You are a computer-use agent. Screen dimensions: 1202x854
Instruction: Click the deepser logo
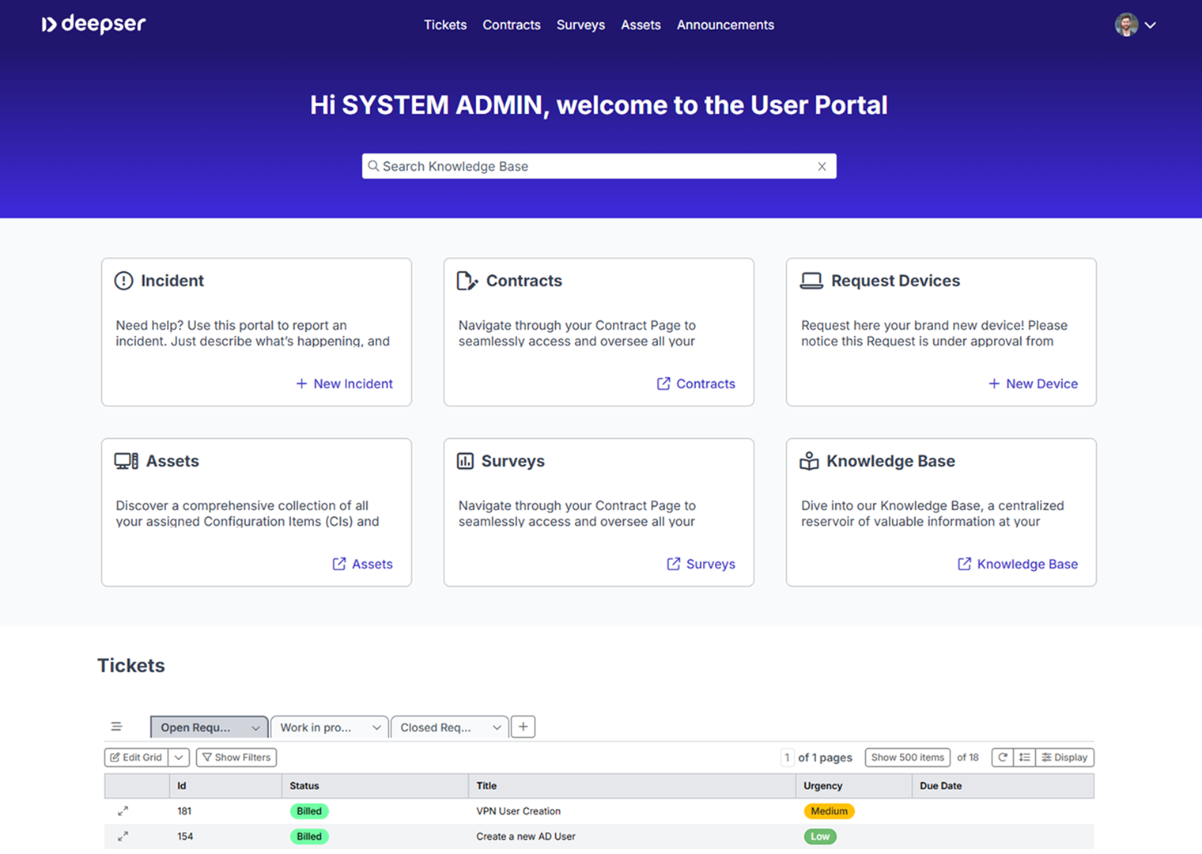point(93,25)
